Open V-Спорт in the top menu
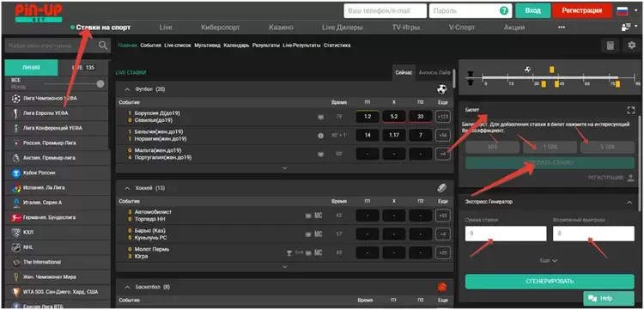 tap(462, 27)
